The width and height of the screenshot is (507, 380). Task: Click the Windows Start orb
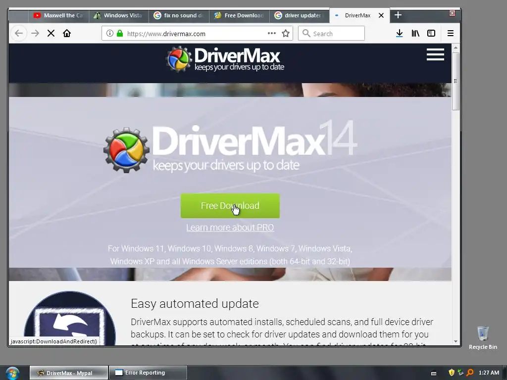click(12, 373)
